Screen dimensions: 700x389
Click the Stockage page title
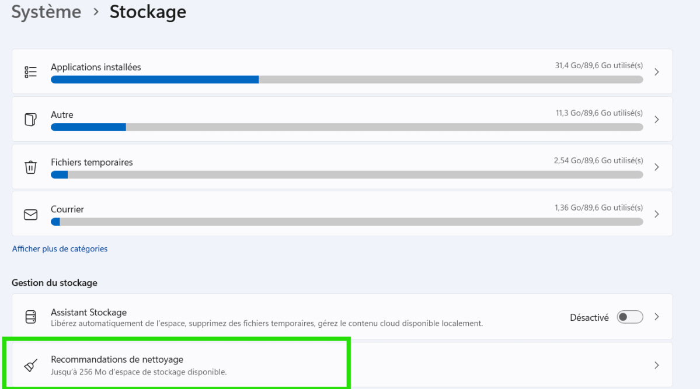click(x=148, y=12)
